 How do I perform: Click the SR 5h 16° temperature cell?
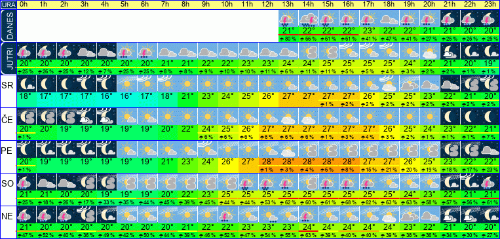click(127, 96)
